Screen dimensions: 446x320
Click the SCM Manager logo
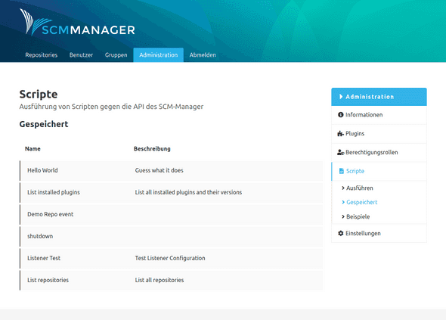pyautogui.click(x=77, y=23)
